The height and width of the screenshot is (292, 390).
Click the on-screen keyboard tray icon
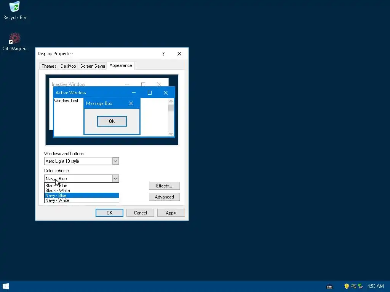point(329,287)
